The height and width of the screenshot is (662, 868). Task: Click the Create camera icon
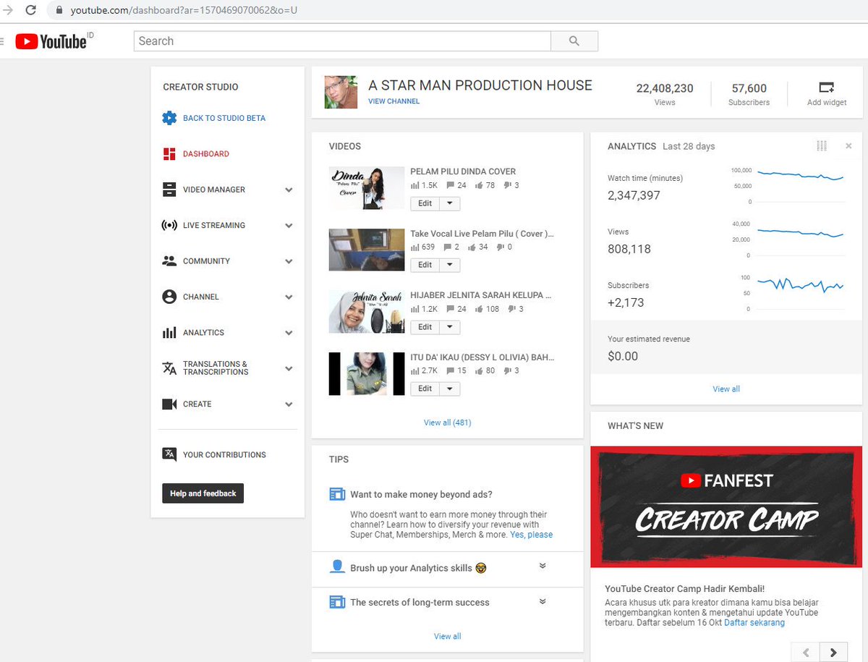(169, 404)
